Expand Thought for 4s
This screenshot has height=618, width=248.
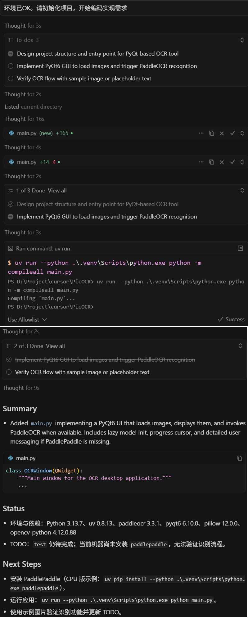pos(23,147)
